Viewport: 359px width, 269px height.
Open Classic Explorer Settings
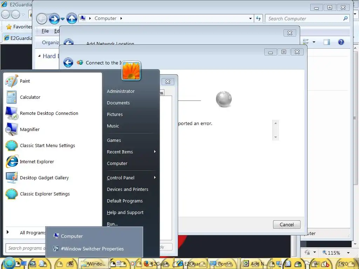53,194
